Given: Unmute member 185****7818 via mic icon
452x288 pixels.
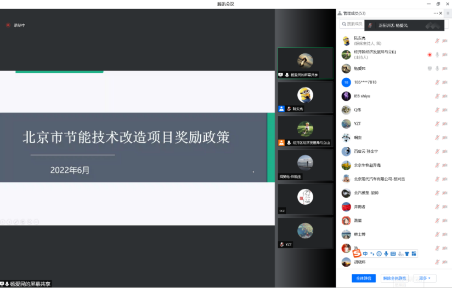Looking at the screenshot, I should tap(437, 82).
